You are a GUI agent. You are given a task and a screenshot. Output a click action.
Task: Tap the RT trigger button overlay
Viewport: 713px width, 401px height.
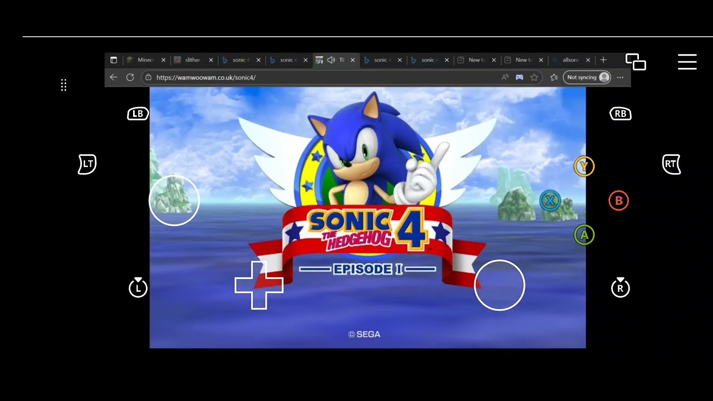coord(671,164)
